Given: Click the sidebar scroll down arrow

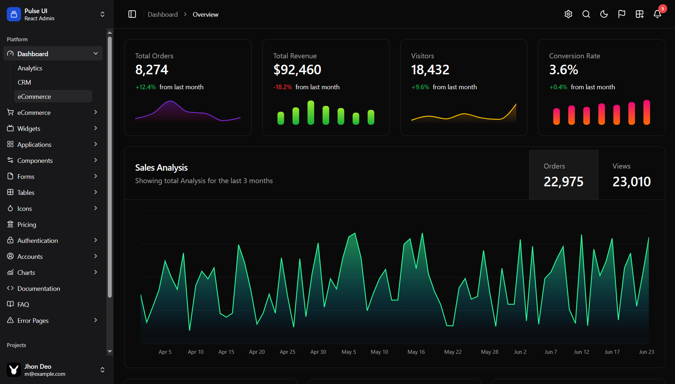Looking at the screenshot, I should click(110, 351).
